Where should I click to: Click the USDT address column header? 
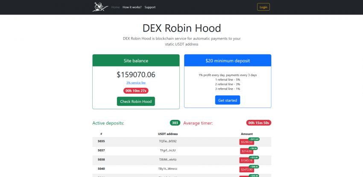(x=168, y=134)
